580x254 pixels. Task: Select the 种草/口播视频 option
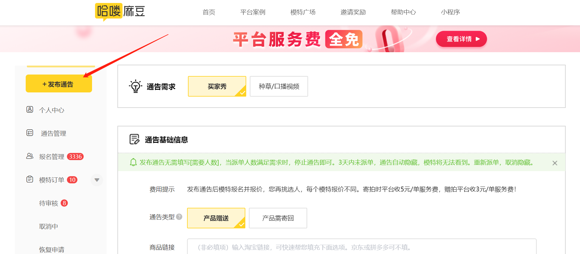(x=279, y=86)
